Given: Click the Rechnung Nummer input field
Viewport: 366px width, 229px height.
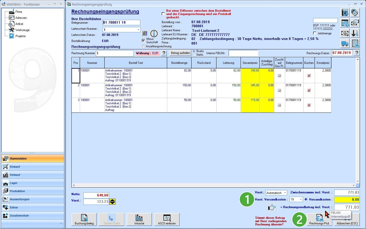Looking at the screenshot, I should click(115, 53).
